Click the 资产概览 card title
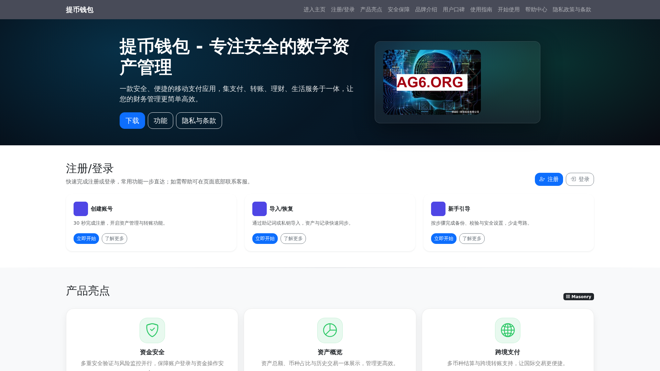The image size is (660, 371). coord(330,352)
